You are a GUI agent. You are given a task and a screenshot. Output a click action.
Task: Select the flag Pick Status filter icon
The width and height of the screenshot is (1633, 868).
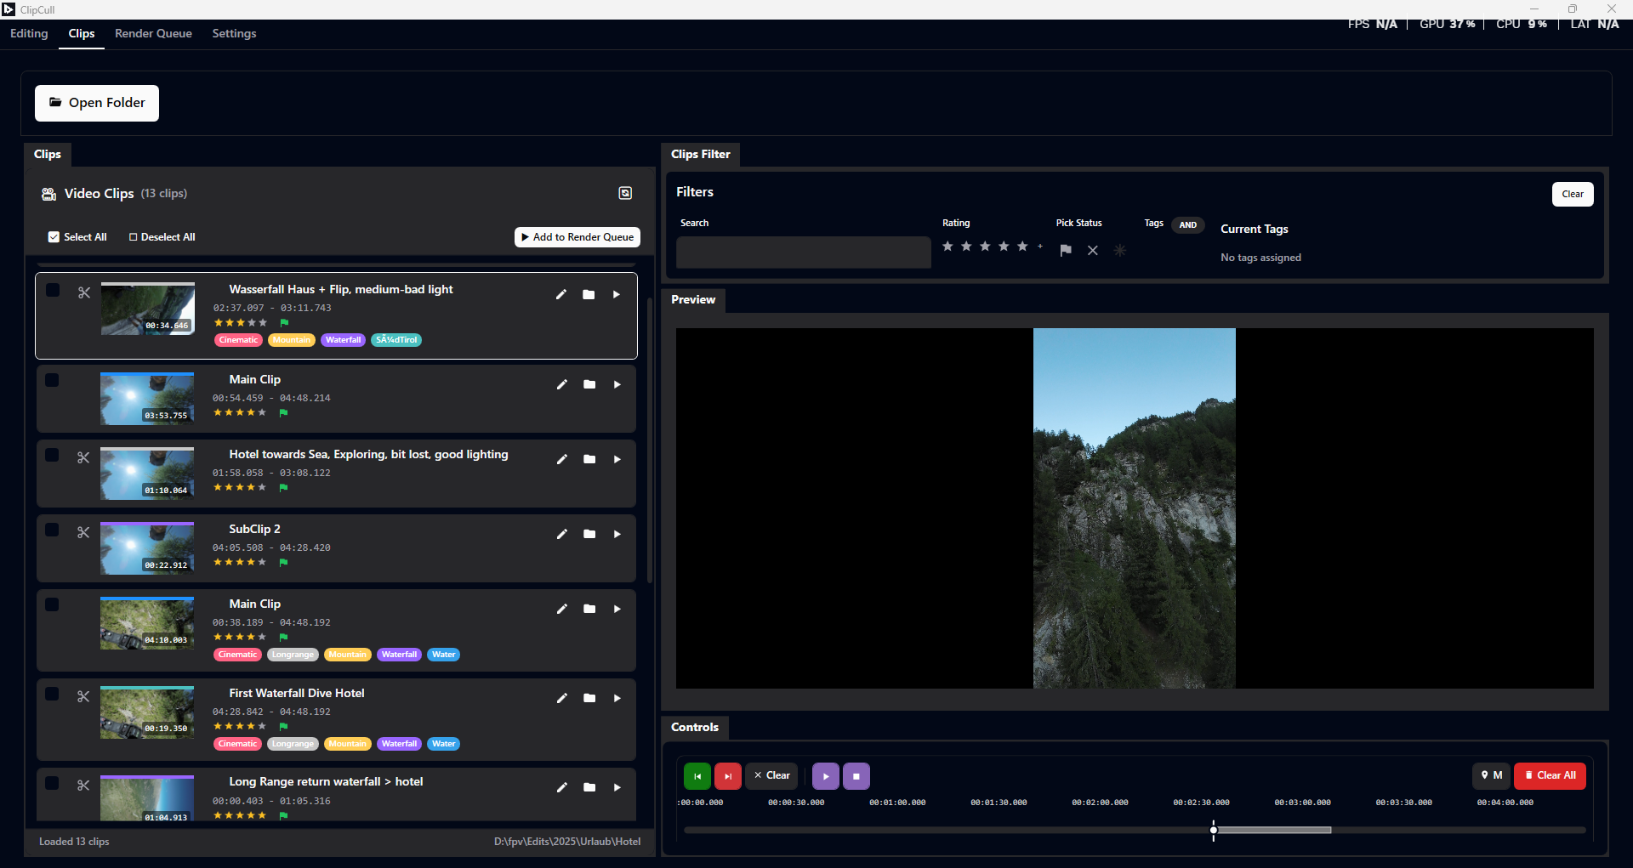pyautogui.click(x=1066, y=250)
